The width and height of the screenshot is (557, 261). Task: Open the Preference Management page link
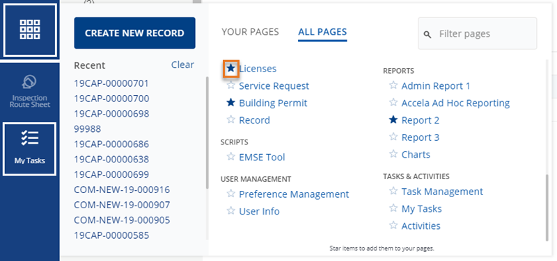[x=294, y=194]
